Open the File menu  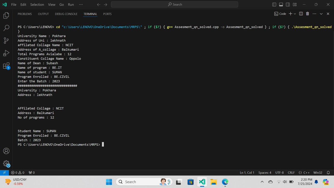14,4
